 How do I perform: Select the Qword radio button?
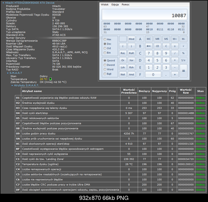pos(109,61)
